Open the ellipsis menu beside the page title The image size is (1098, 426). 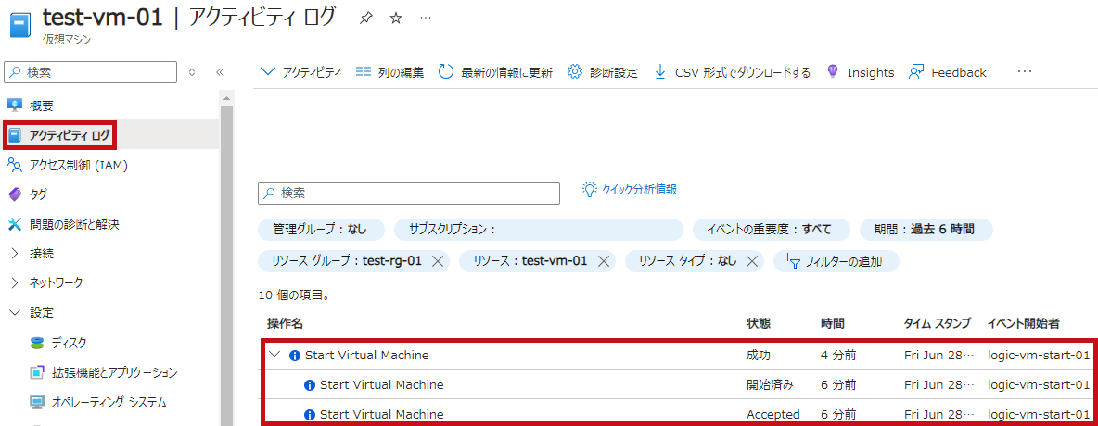426,19
